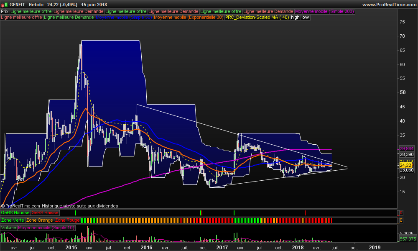This screenshot has width=418, height=251.
Task: Click the bold 50 price axis level
Action: tap(403, 92)
